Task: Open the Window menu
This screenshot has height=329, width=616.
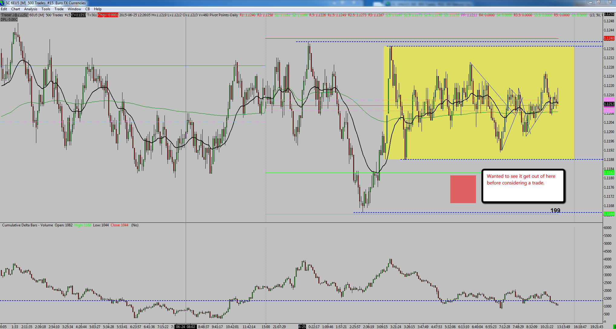Action: pos(74,9)
